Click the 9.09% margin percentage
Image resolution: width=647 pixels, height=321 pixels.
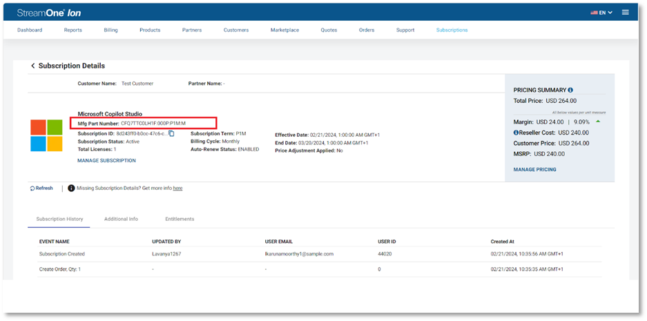point(581,122)
